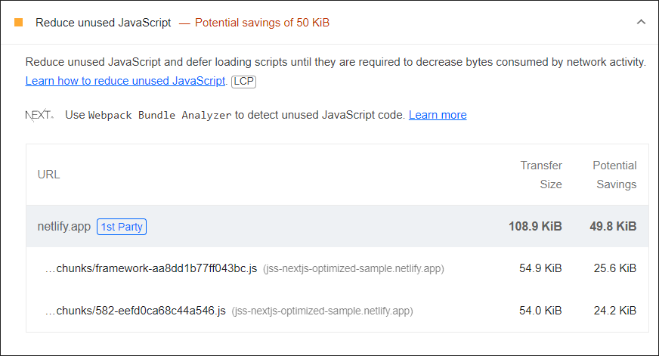The width and height of the screenshot is (659, 356).
Task: Click the Potential savings of 50 KiB text
Action: [261, 23]
